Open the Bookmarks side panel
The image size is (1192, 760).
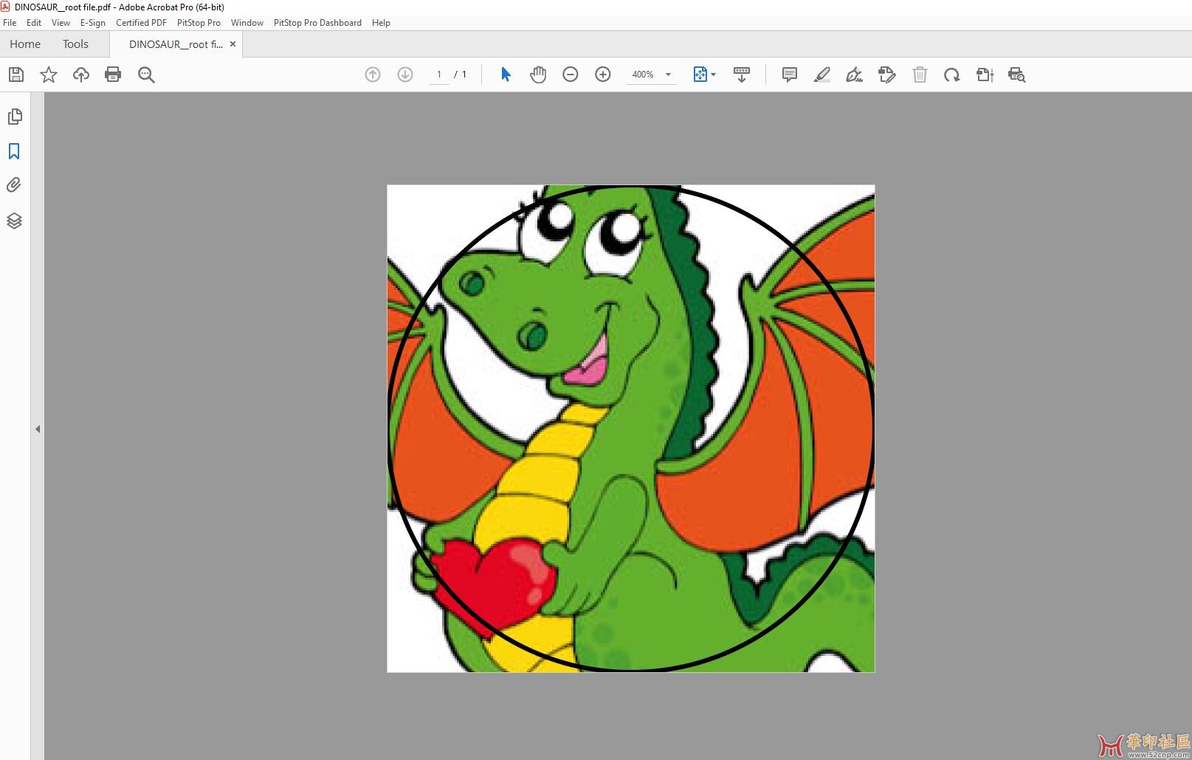pos(14,151)
